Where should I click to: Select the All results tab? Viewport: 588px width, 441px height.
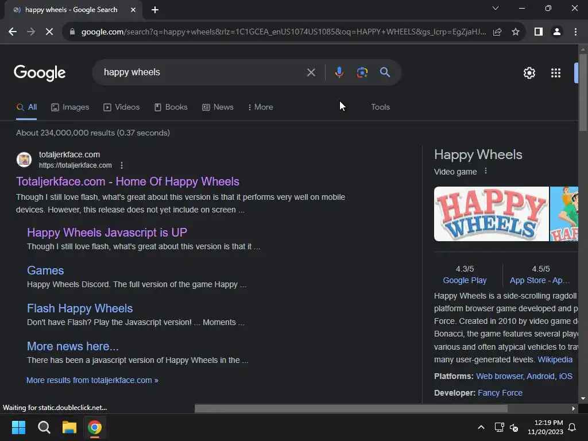tap(26, 107)
